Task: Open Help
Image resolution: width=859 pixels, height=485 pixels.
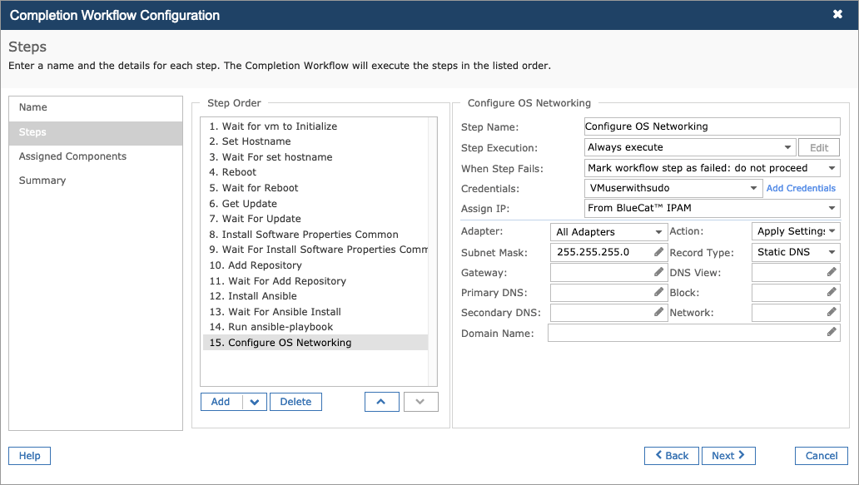Action: tap(30, 456)
